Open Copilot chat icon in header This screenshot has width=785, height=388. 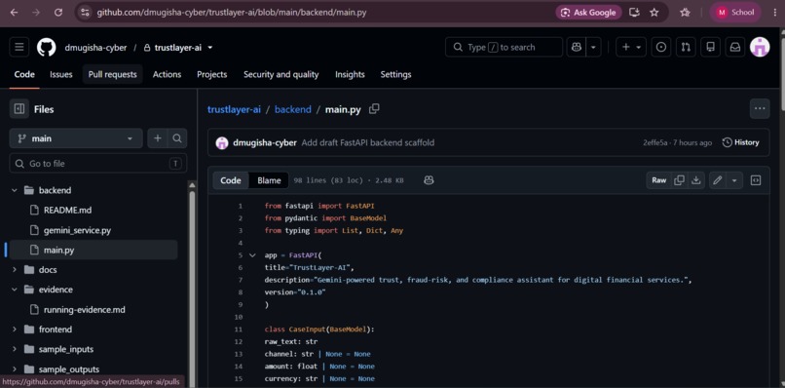(x=577, y=47)
